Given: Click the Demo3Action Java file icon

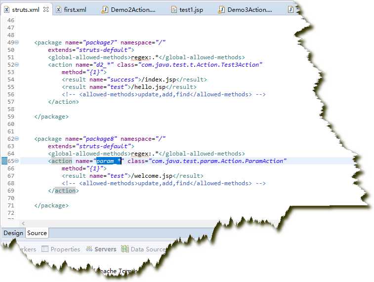Looking at the screenshot, I should [221, 9].
